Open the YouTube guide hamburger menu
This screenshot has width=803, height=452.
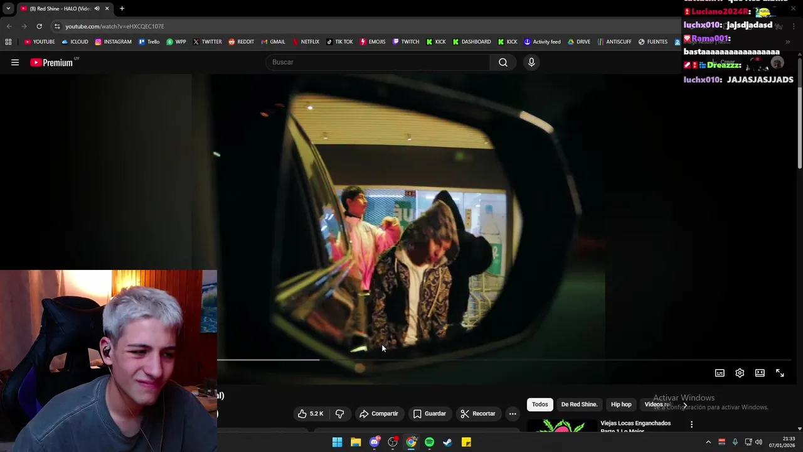tap(15, 62)
